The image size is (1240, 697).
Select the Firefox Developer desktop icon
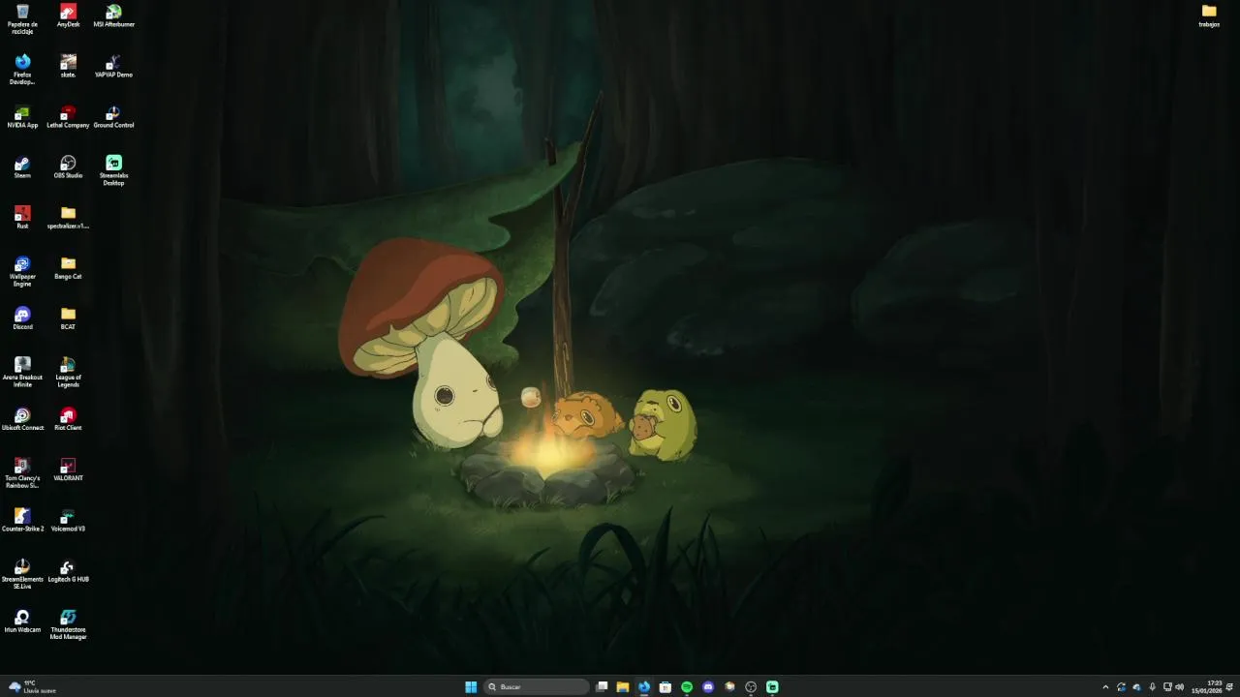22,70
